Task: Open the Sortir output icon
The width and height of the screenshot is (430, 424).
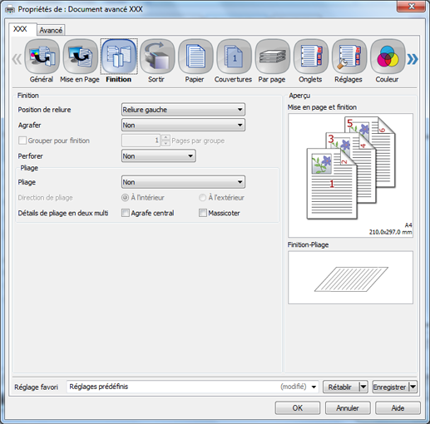Action: coord(157,57)
